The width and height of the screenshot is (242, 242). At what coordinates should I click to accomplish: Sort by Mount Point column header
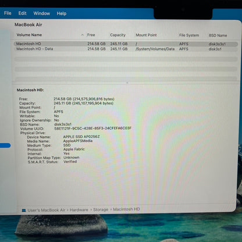146,35
